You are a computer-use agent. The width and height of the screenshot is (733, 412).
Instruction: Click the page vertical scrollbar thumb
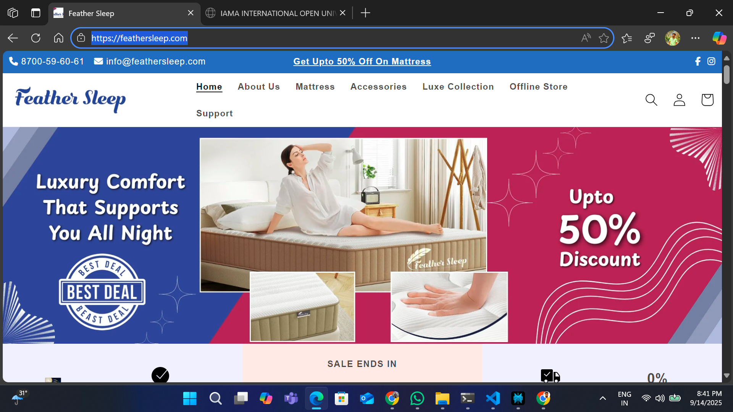727,74
